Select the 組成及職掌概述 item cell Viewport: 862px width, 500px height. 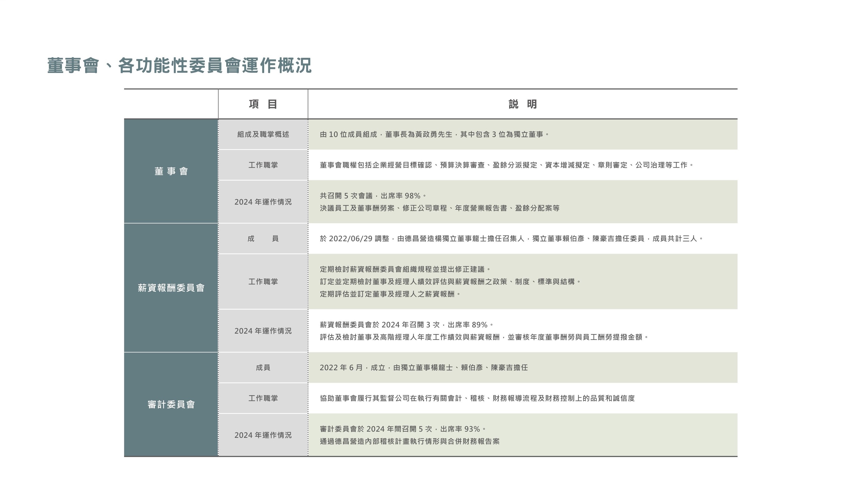tap(263, 134)
